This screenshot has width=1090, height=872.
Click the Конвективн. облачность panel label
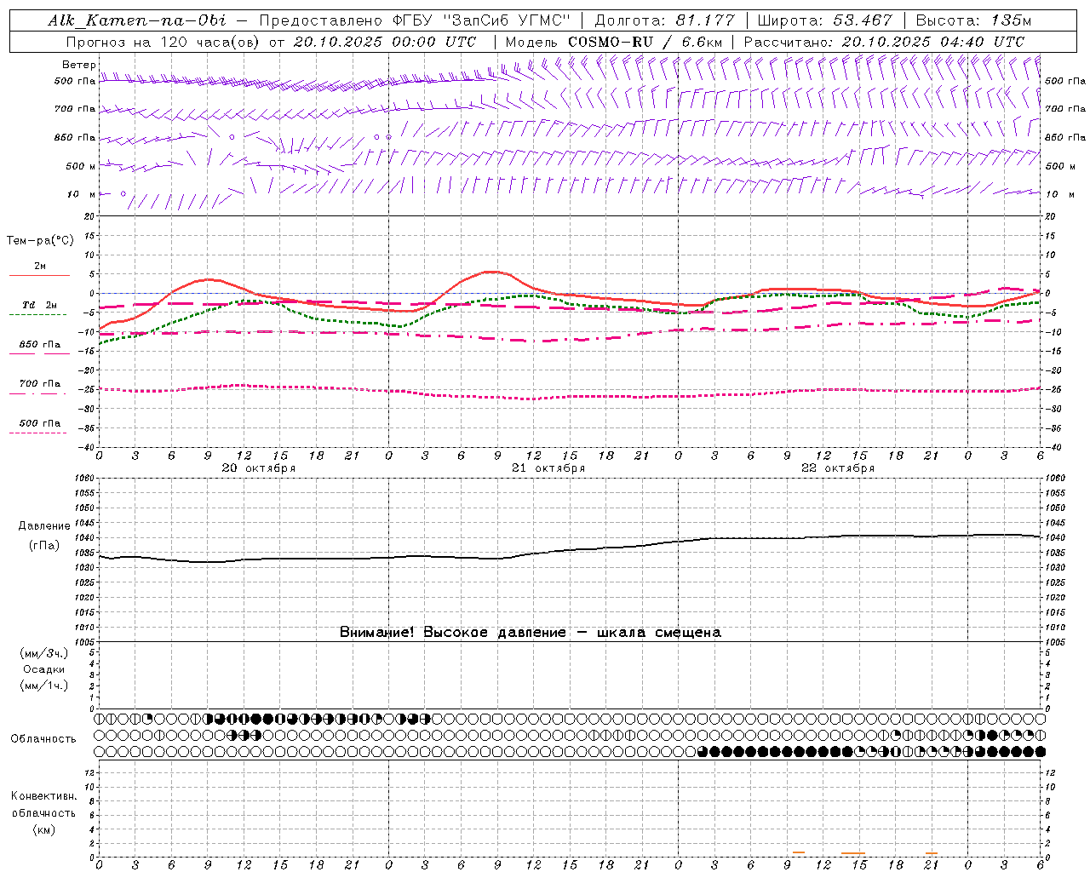(43, 805)
